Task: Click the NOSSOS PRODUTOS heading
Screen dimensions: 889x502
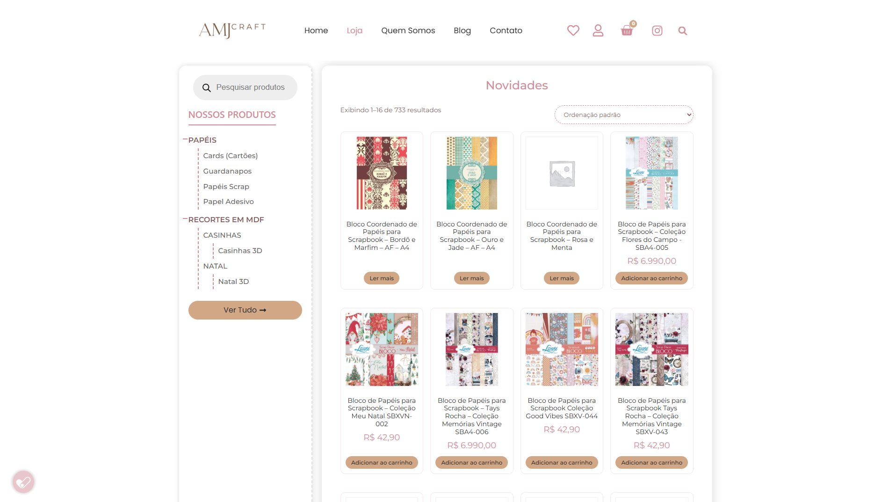Action: point(232,115)
